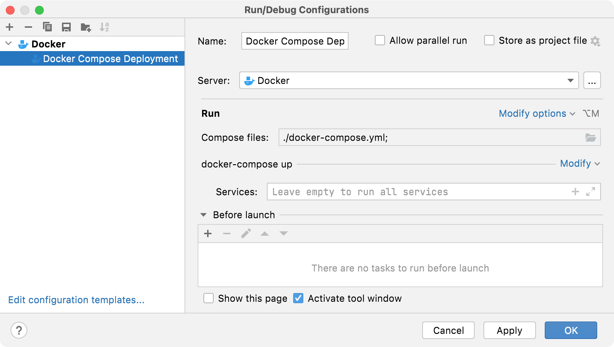Open the Server dropdown showing Docker
614x347 pixels.
tap(409, 80)
